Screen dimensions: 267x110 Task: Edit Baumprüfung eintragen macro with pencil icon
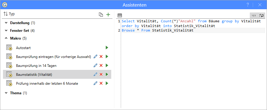coord(96,56)
